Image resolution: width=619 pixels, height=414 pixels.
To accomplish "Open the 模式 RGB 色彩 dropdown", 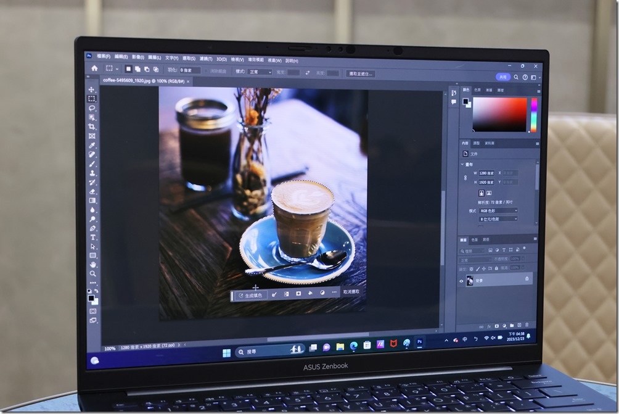I will (x=498, y=210).
